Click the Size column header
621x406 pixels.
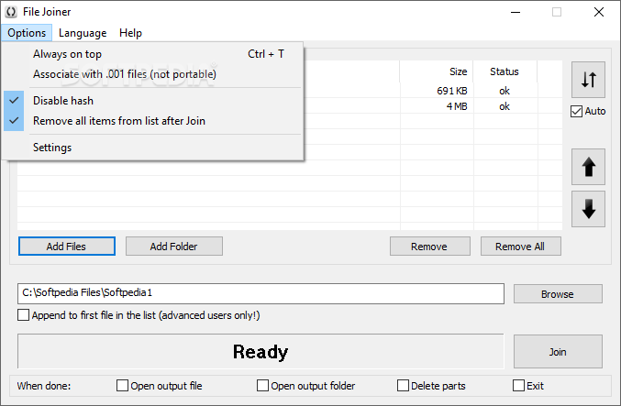(x=437, y=71)
